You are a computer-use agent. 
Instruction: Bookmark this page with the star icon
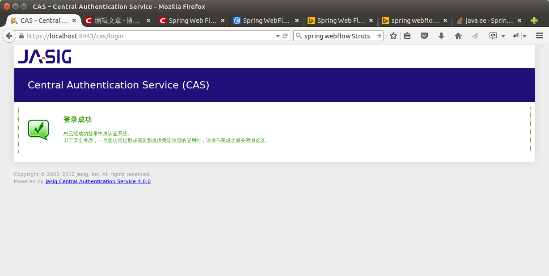point(393,35)
